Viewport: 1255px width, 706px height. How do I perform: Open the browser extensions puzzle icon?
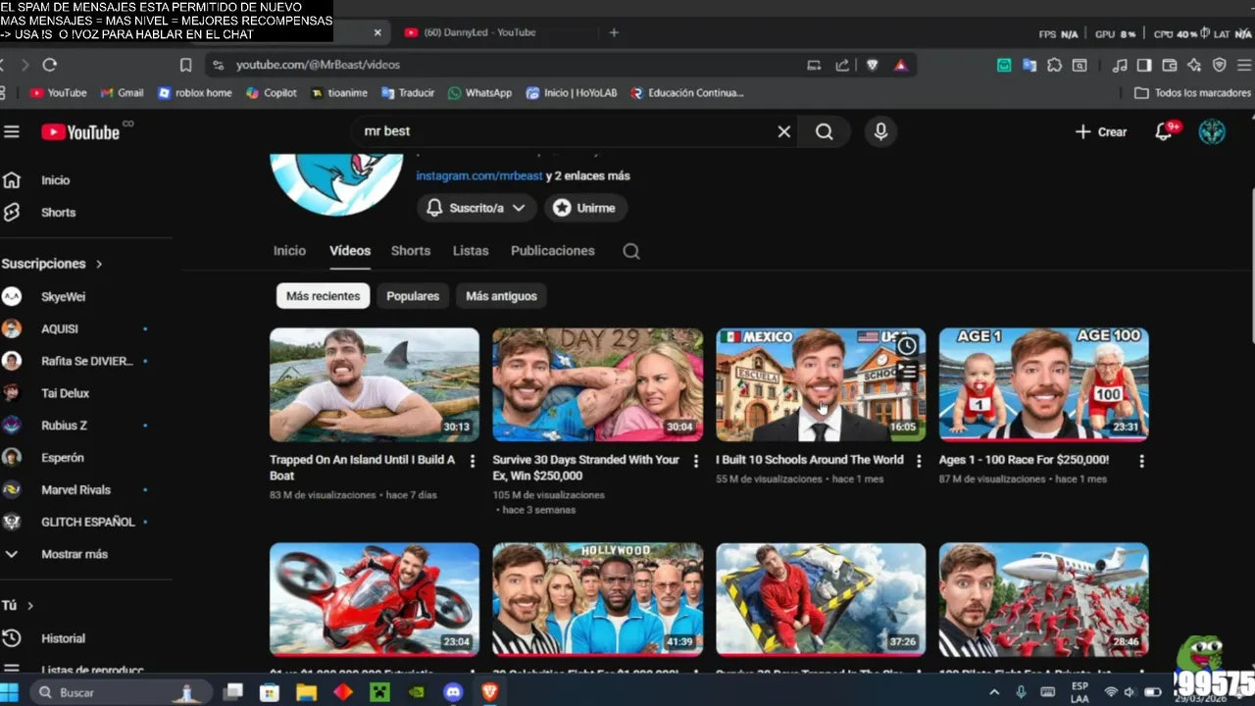click(1054, 65)
